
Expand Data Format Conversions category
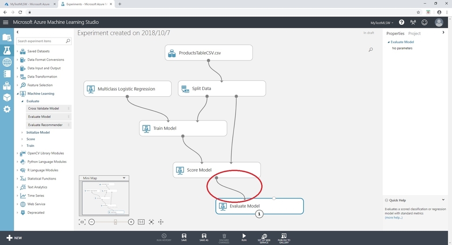tap(17, 60)
